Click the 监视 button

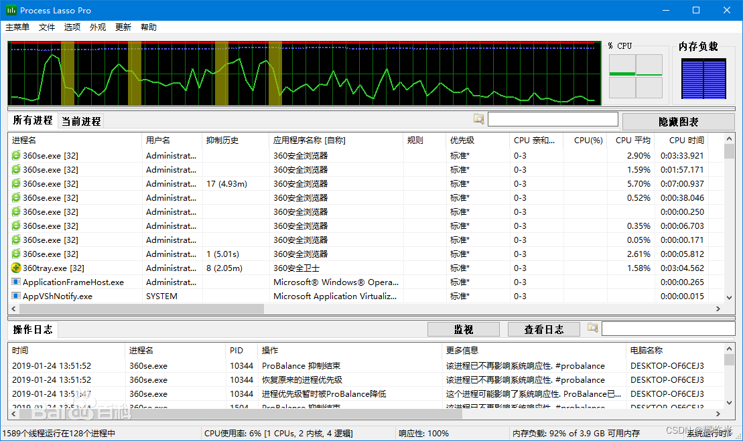point(464,329)
